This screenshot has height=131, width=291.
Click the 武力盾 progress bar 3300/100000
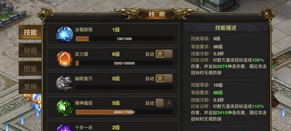tap(124, 63)
